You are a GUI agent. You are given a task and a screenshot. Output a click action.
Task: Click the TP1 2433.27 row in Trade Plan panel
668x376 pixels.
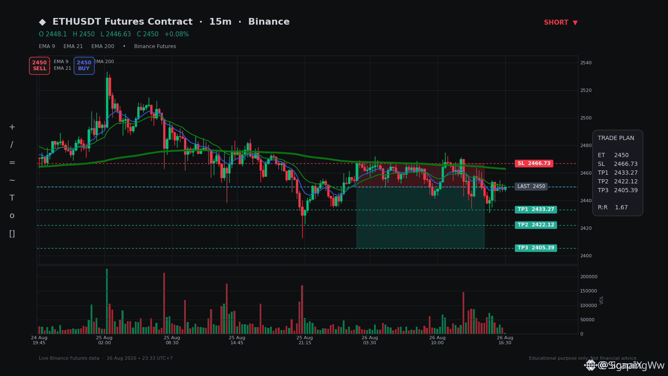click(x=618, y=173)
